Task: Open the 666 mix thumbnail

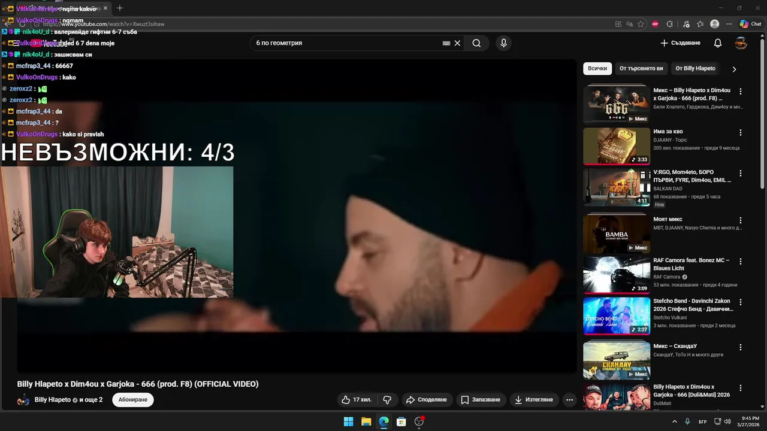Action: pyautogui.click(x=617, y=105)
